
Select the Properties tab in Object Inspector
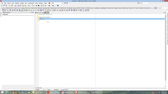coord(5,15)
